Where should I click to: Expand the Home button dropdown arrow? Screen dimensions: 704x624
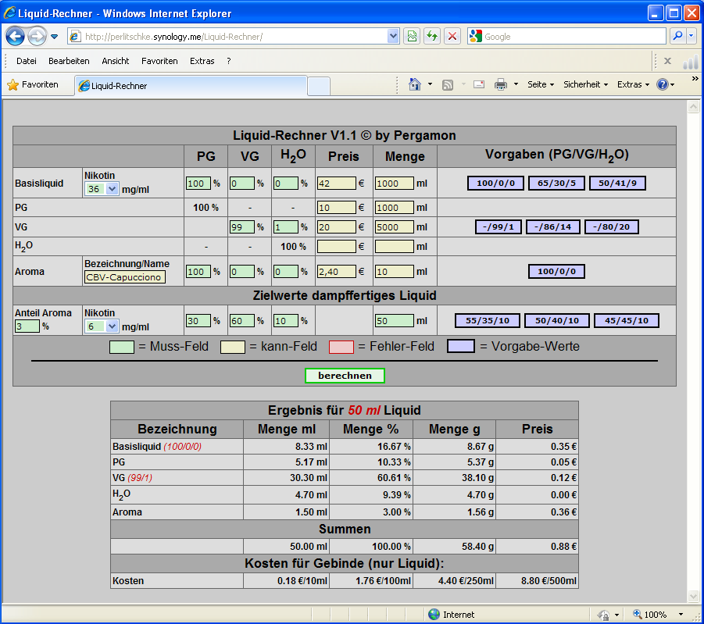[430, 84]
